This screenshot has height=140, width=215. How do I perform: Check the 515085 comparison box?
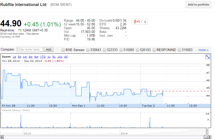click(x=121, y=50)
